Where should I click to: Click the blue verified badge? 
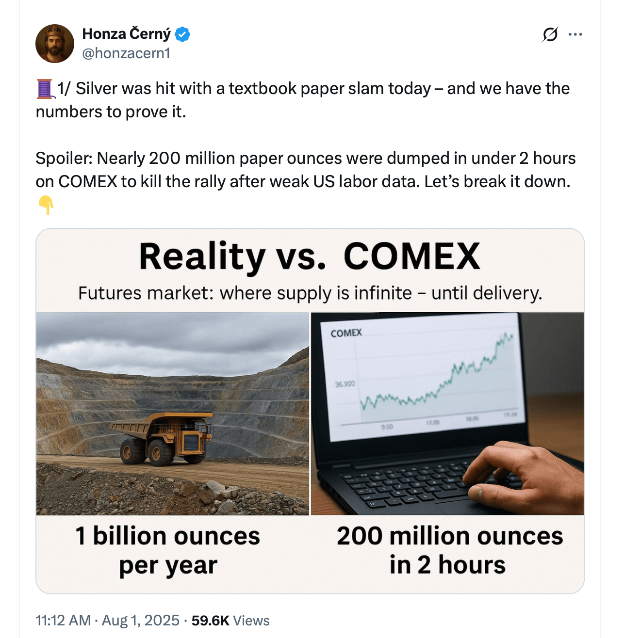coord(182,34)
